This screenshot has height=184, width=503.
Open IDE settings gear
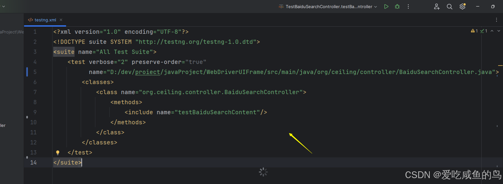click(462, 6)
